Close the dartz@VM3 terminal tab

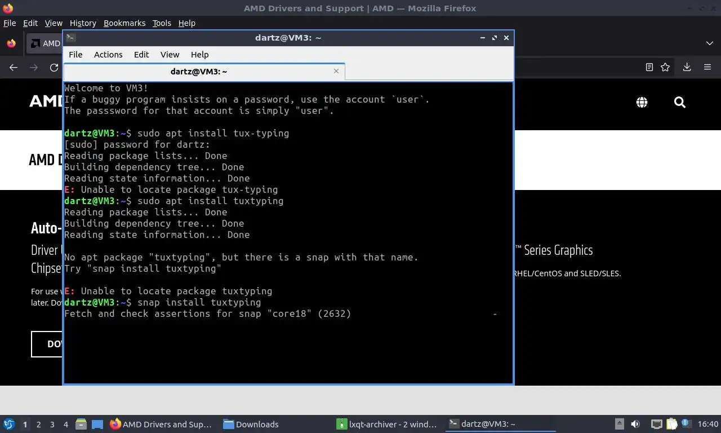(x=336, y=71)
